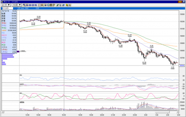Click the last toolbar icon beside key

point(70,5)
